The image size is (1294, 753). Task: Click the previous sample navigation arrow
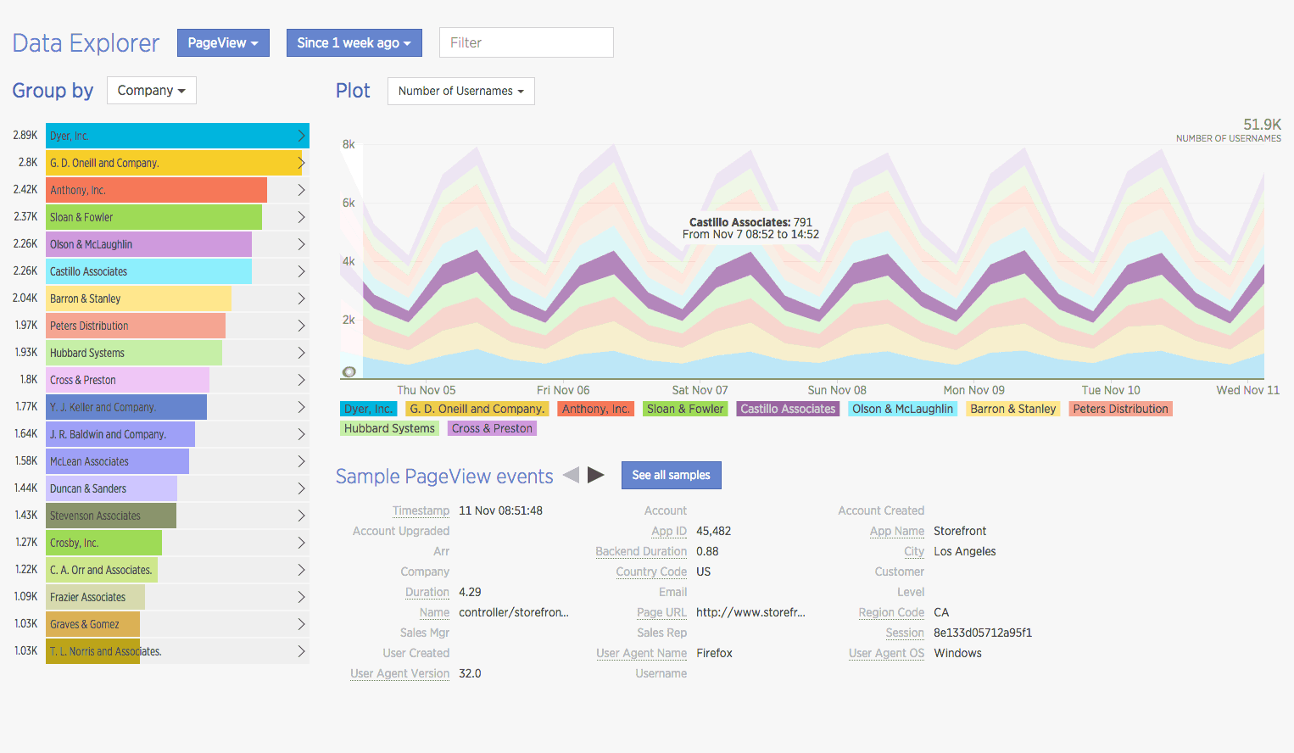click(572, 475)
